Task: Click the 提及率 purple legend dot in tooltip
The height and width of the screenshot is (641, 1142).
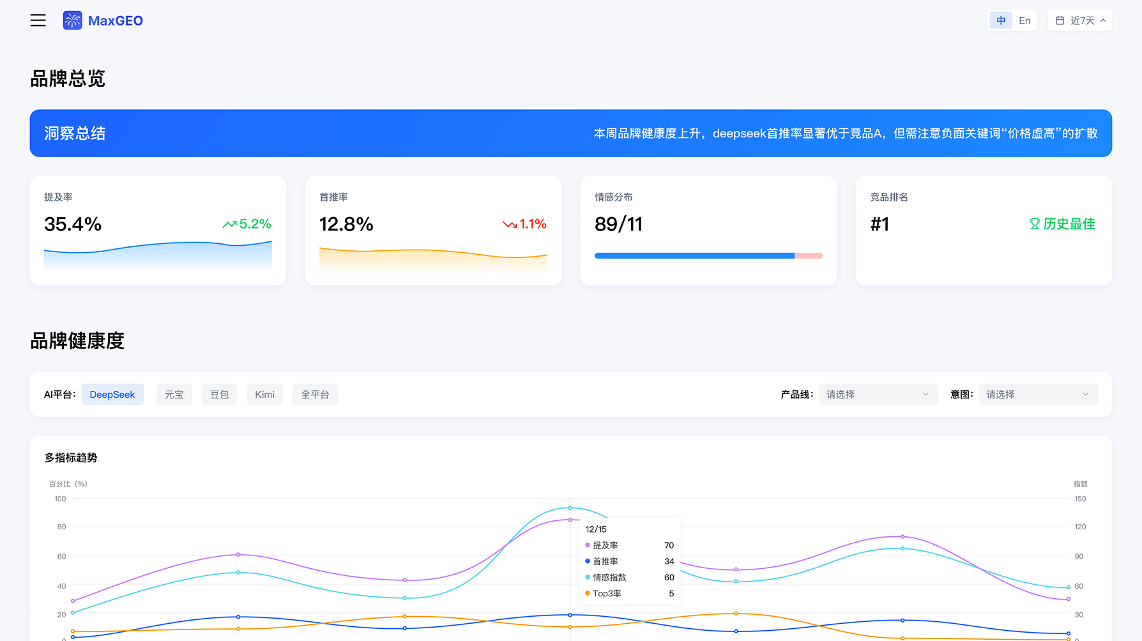Action: pyautogui.click(x=587, y=545)
